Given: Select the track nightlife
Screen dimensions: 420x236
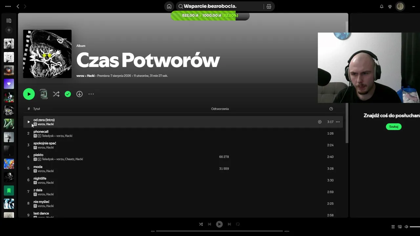Looking at the screenshot, I should tap(183, 180).
